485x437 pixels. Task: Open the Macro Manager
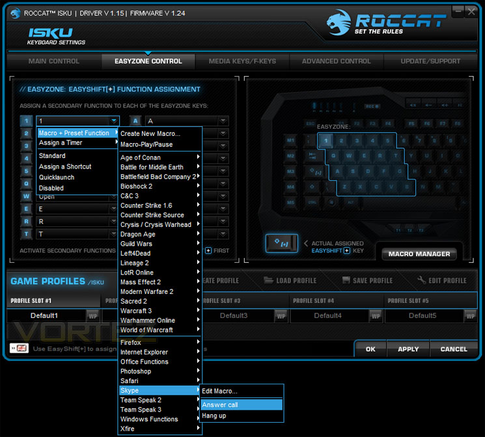(x=419, y=254)
